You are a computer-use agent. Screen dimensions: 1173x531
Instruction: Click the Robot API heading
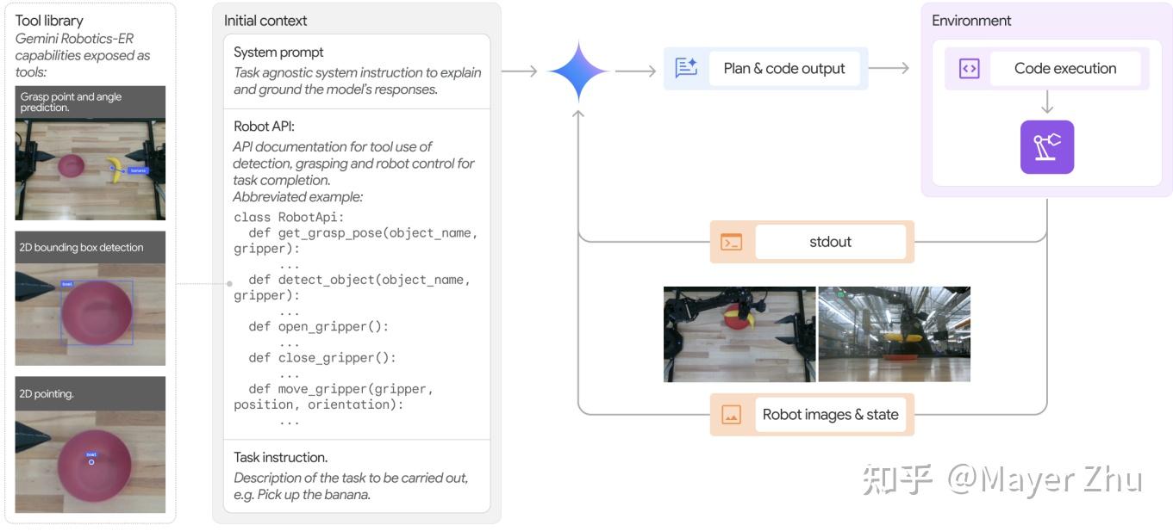265,125
